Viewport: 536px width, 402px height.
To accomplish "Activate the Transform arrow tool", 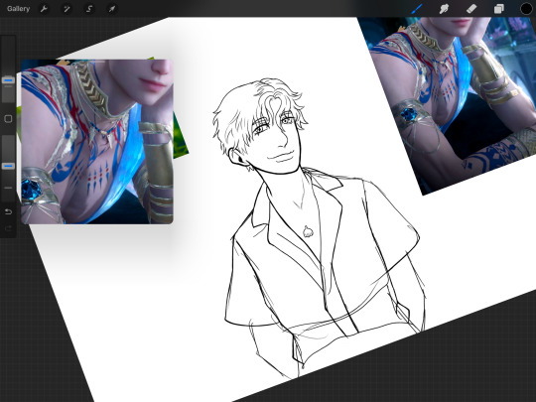I will click(x=112, y=9).
